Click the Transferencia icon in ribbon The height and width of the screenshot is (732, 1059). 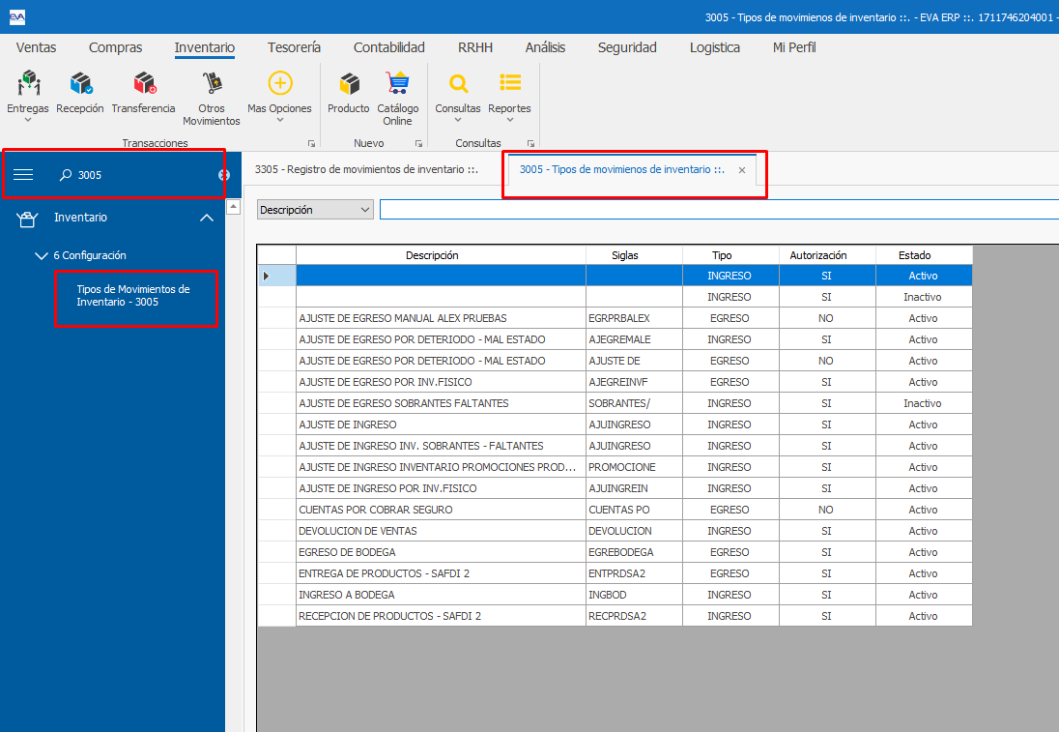[x=143, y=84]
